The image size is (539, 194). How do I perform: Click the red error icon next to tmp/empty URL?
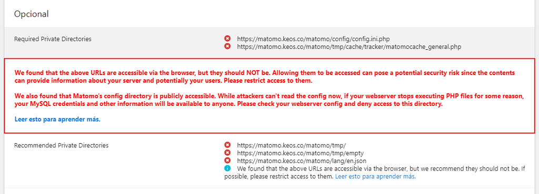(227, 152)
